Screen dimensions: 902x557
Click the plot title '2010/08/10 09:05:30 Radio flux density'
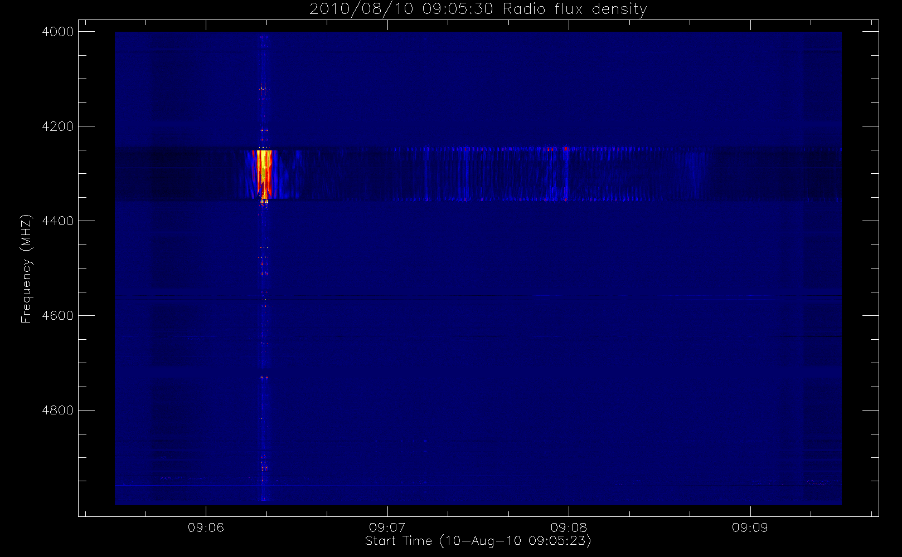tap(478, 9)
